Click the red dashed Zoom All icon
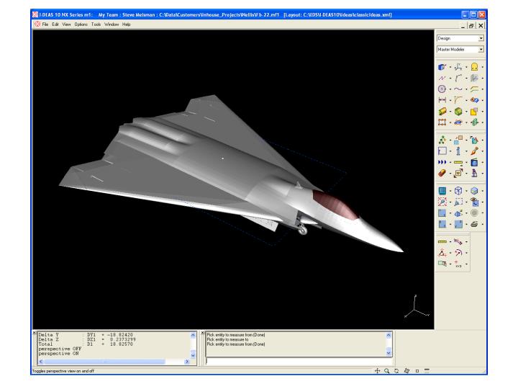 click(442, 202)
